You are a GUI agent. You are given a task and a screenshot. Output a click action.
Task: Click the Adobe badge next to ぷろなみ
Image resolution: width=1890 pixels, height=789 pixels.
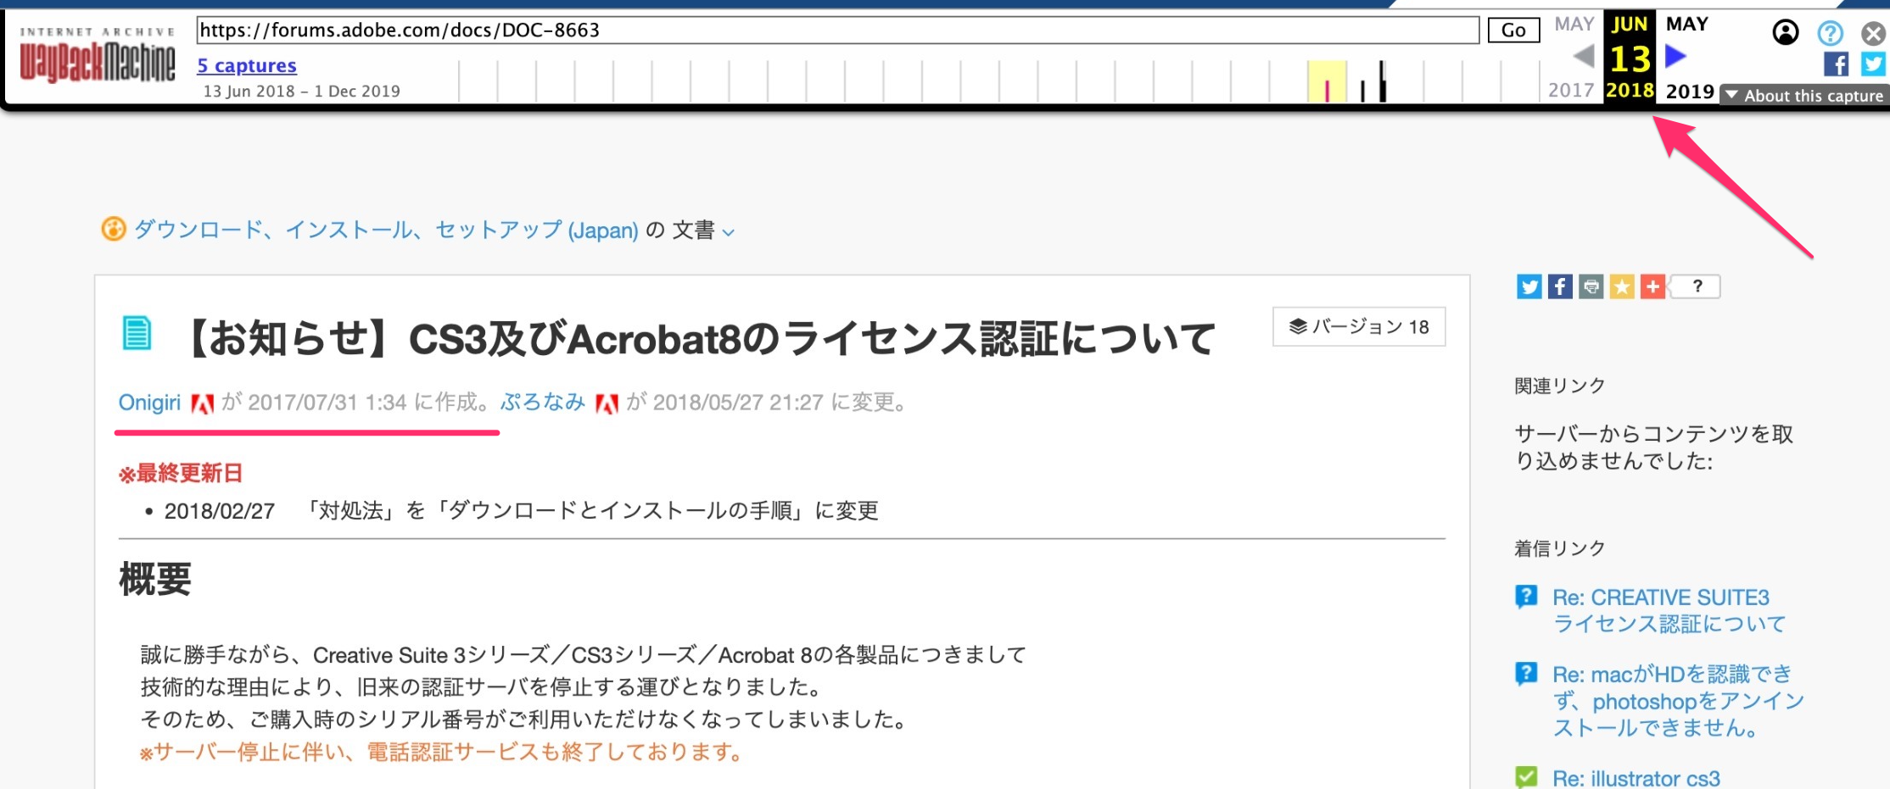pyautogui.click(x=607, y=403)
